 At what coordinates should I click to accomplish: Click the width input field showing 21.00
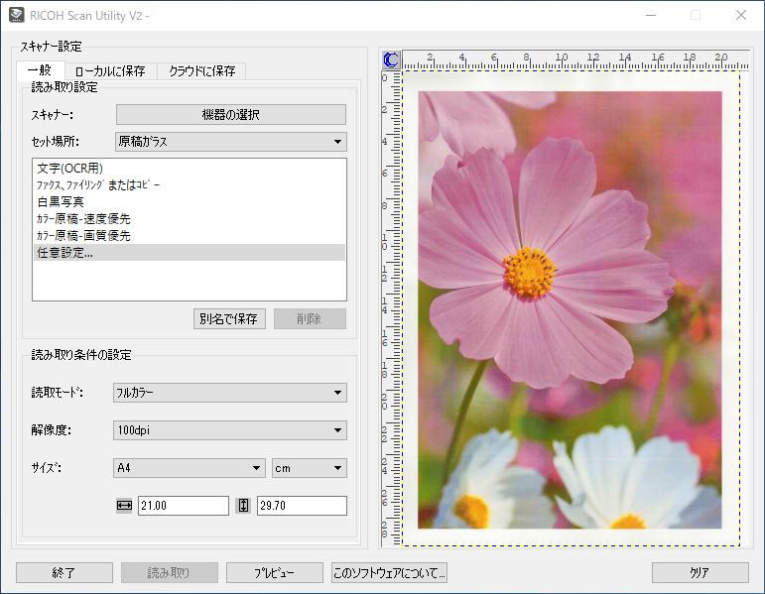183,506
